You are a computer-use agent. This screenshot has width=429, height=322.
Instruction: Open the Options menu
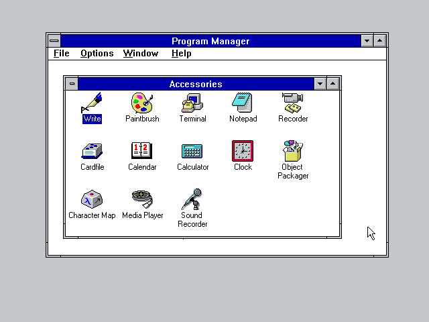pyautogui.click(x=97, y=54)
